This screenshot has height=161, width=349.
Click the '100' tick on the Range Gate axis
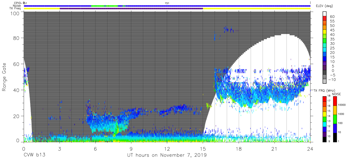(15, 13)
